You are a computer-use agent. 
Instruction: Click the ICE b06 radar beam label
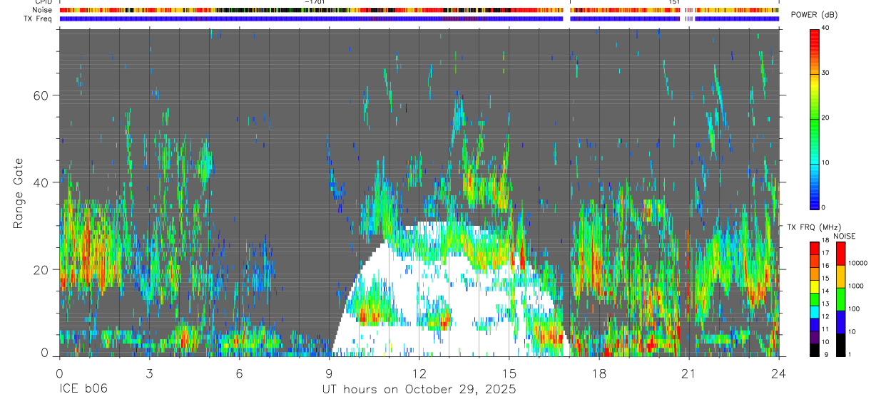[83, 390]
